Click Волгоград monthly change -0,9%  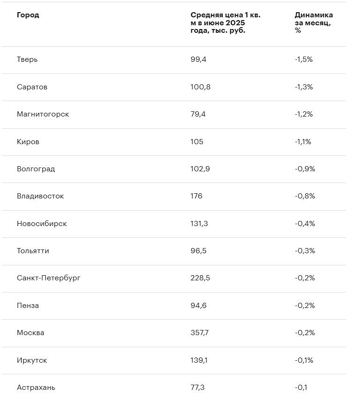(305, 169)
